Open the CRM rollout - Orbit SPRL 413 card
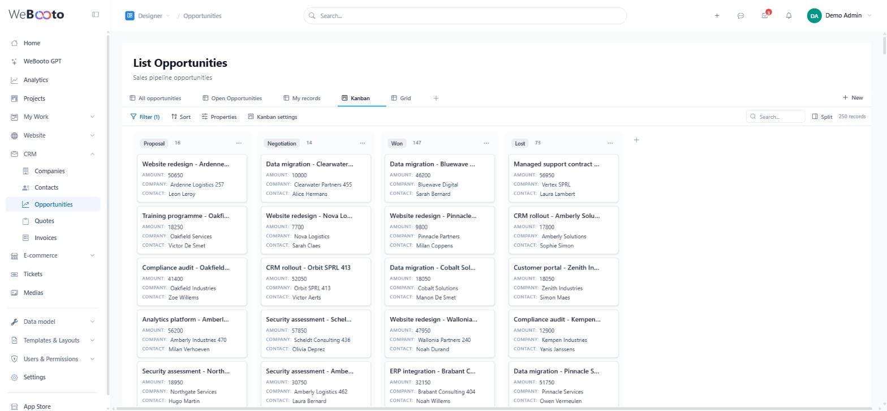Viewport: 887px width, 411px height. coord(316,282)
